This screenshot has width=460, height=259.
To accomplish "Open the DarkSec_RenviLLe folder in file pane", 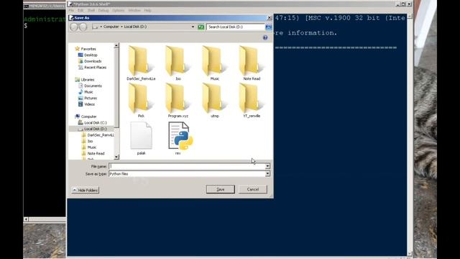I will pyautogui.click(x=141, y=63).
